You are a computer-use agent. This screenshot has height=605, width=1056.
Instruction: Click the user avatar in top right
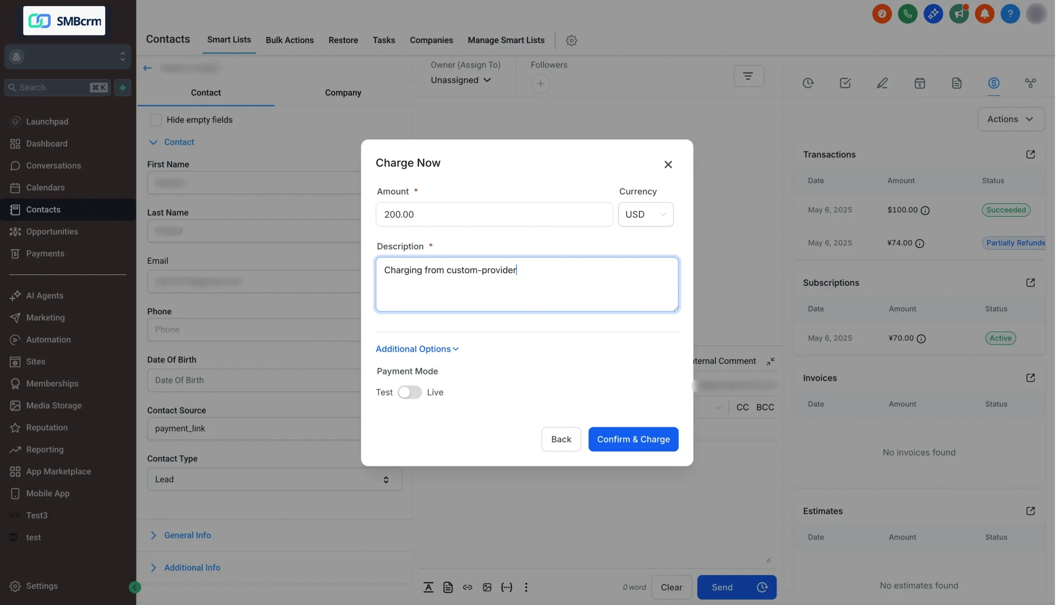tap(1036, 14)
